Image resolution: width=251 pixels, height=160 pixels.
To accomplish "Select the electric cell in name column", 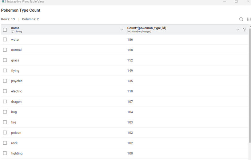I will point(17,91).
